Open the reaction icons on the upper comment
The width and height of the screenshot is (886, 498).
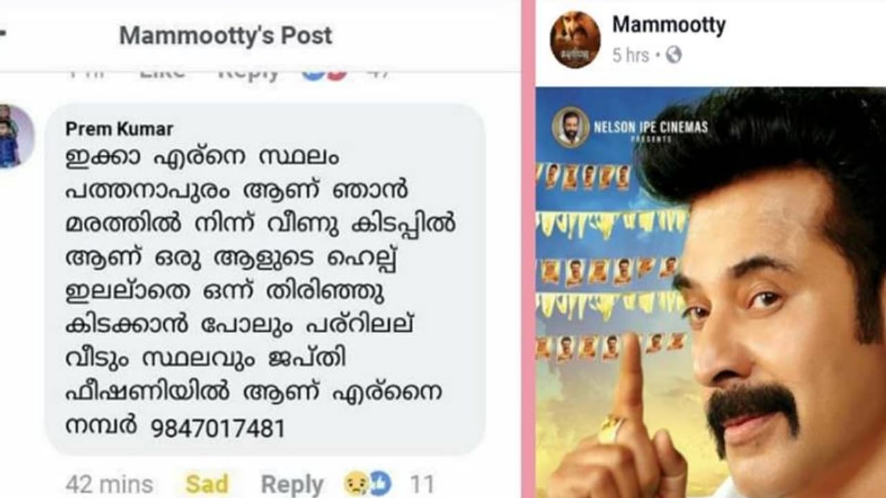pos(324,73)
